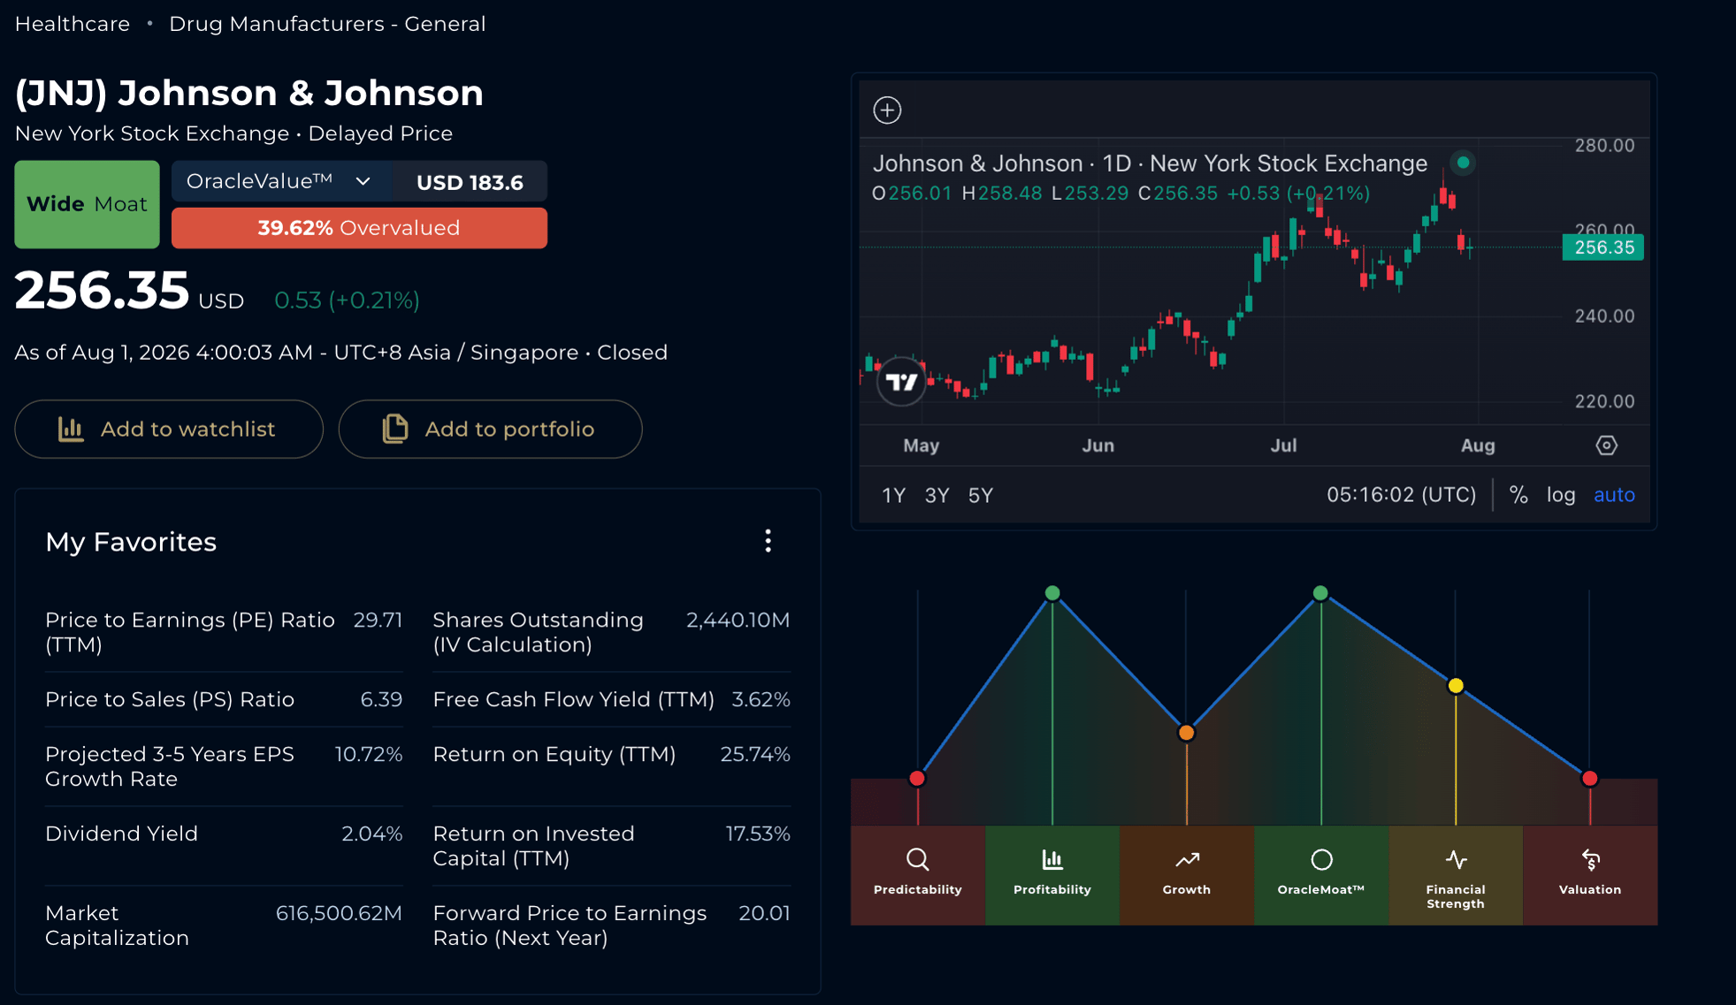Select the Predictability magnifier icon
The image size is (1736, 1005).
coord(917,859)
